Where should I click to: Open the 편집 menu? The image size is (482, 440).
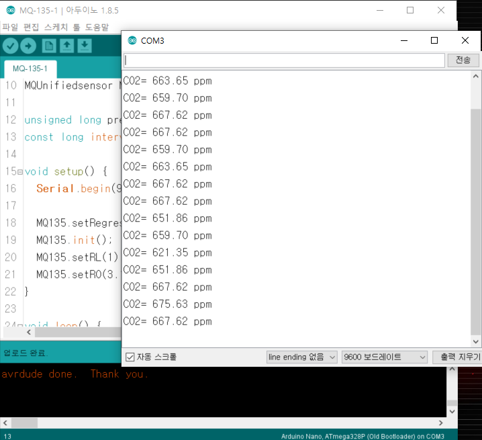[x=31, y=27]
